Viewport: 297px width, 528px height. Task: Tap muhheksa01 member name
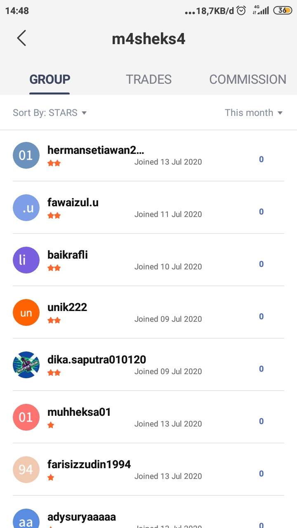pos(79,412)
